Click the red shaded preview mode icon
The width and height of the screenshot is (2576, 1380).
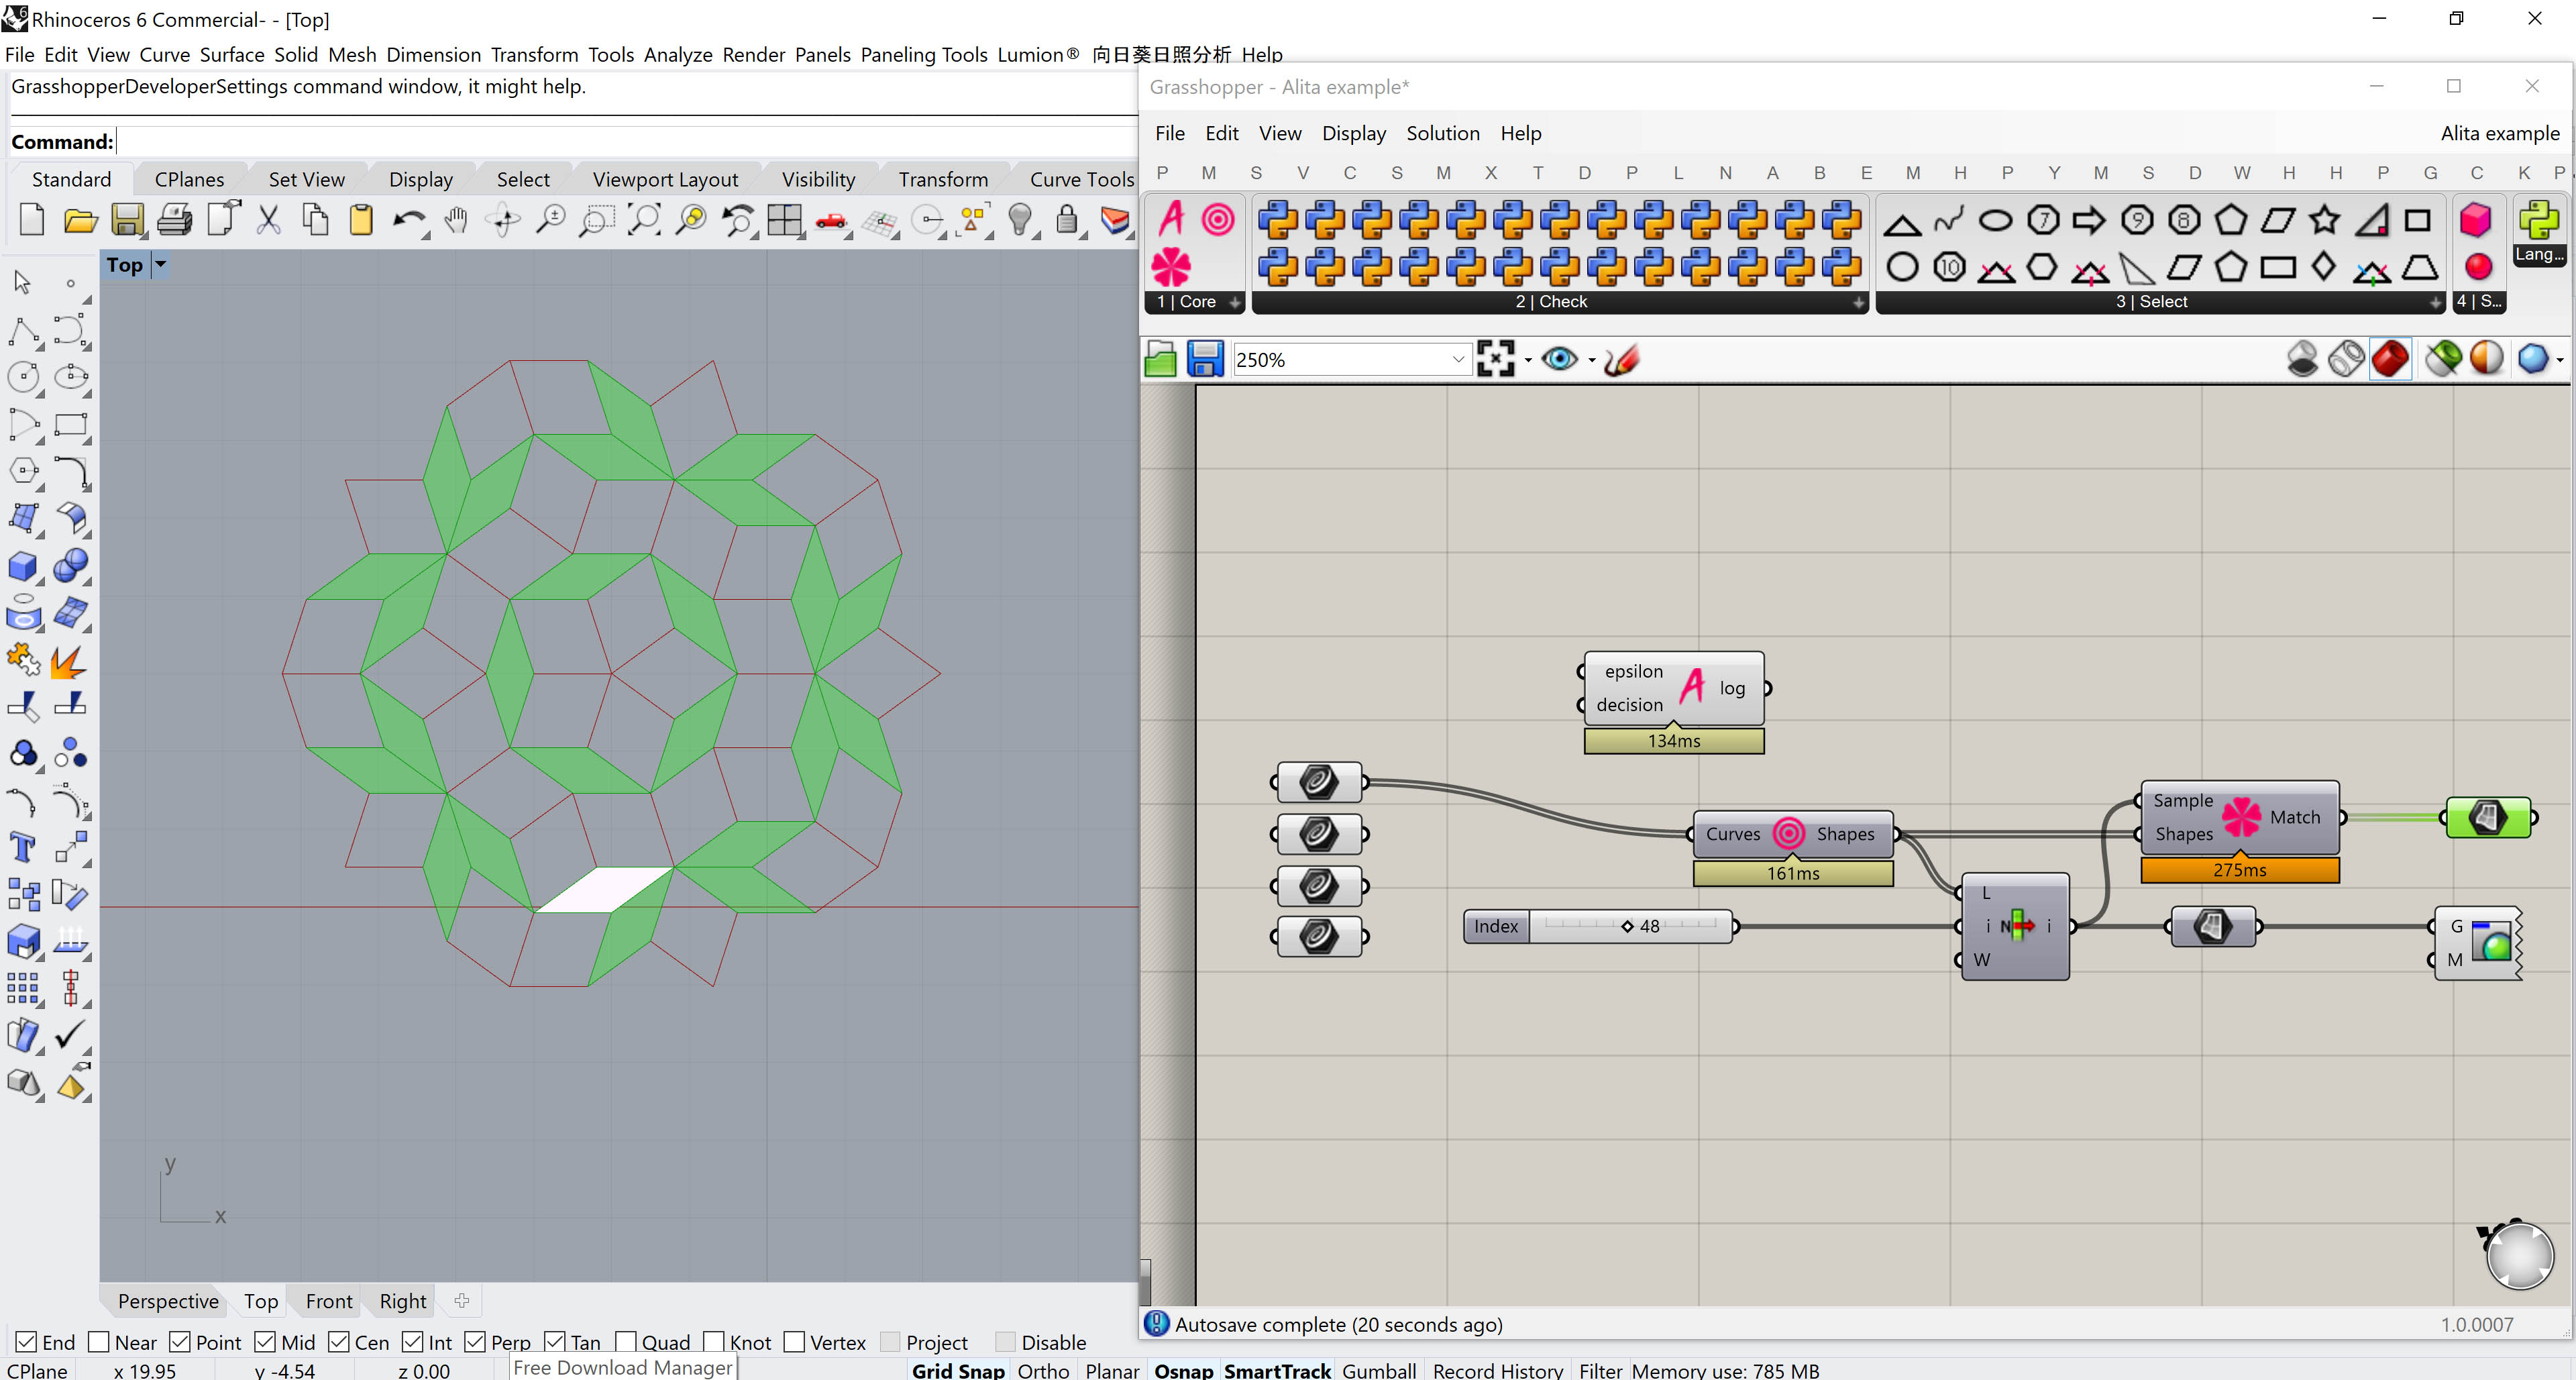(2390, 359)
